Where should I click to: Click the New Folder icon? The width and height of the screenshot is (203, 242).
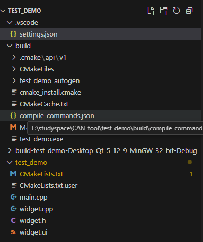click(164, 11)
